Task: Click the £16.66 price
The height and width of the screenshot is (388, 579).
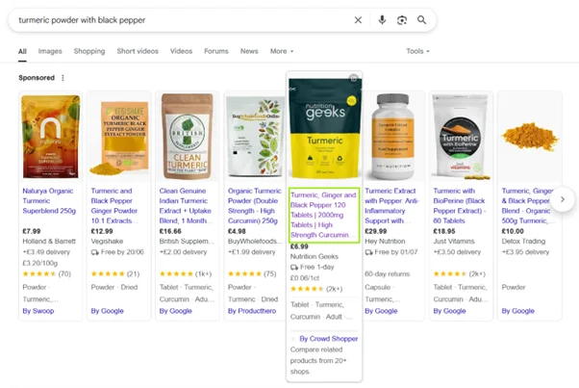Action: pos(170,231)
